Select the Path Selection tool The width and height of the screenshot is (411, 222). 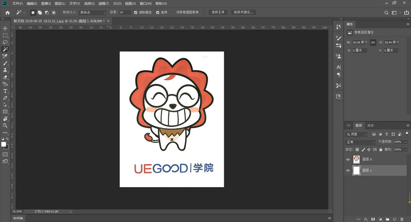tap(5, 105)
